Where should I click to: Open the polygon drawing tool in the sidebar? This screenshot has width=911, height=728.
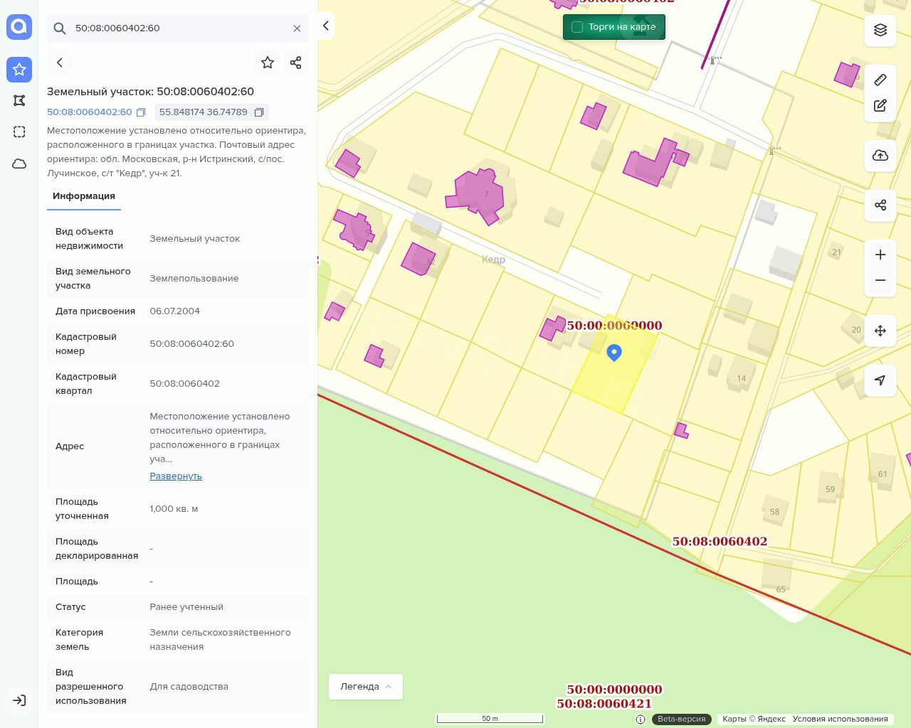[19, 101]
